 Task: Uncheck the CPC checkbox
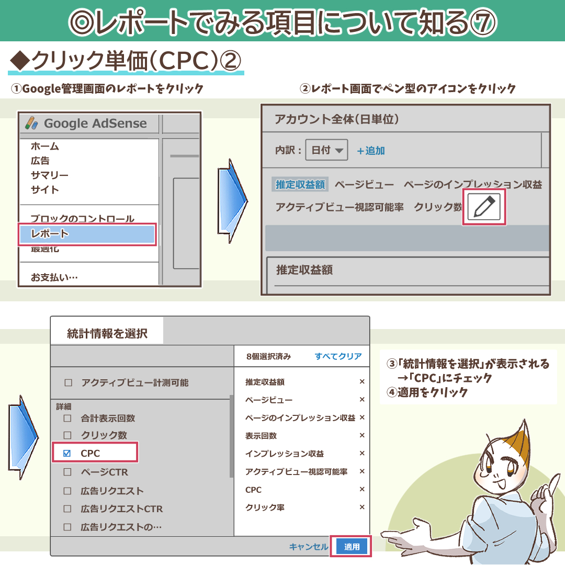[x=67, y=454]
